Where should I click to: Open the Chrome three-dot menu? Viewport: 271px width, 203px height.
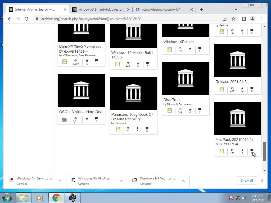tap(261, 19)
